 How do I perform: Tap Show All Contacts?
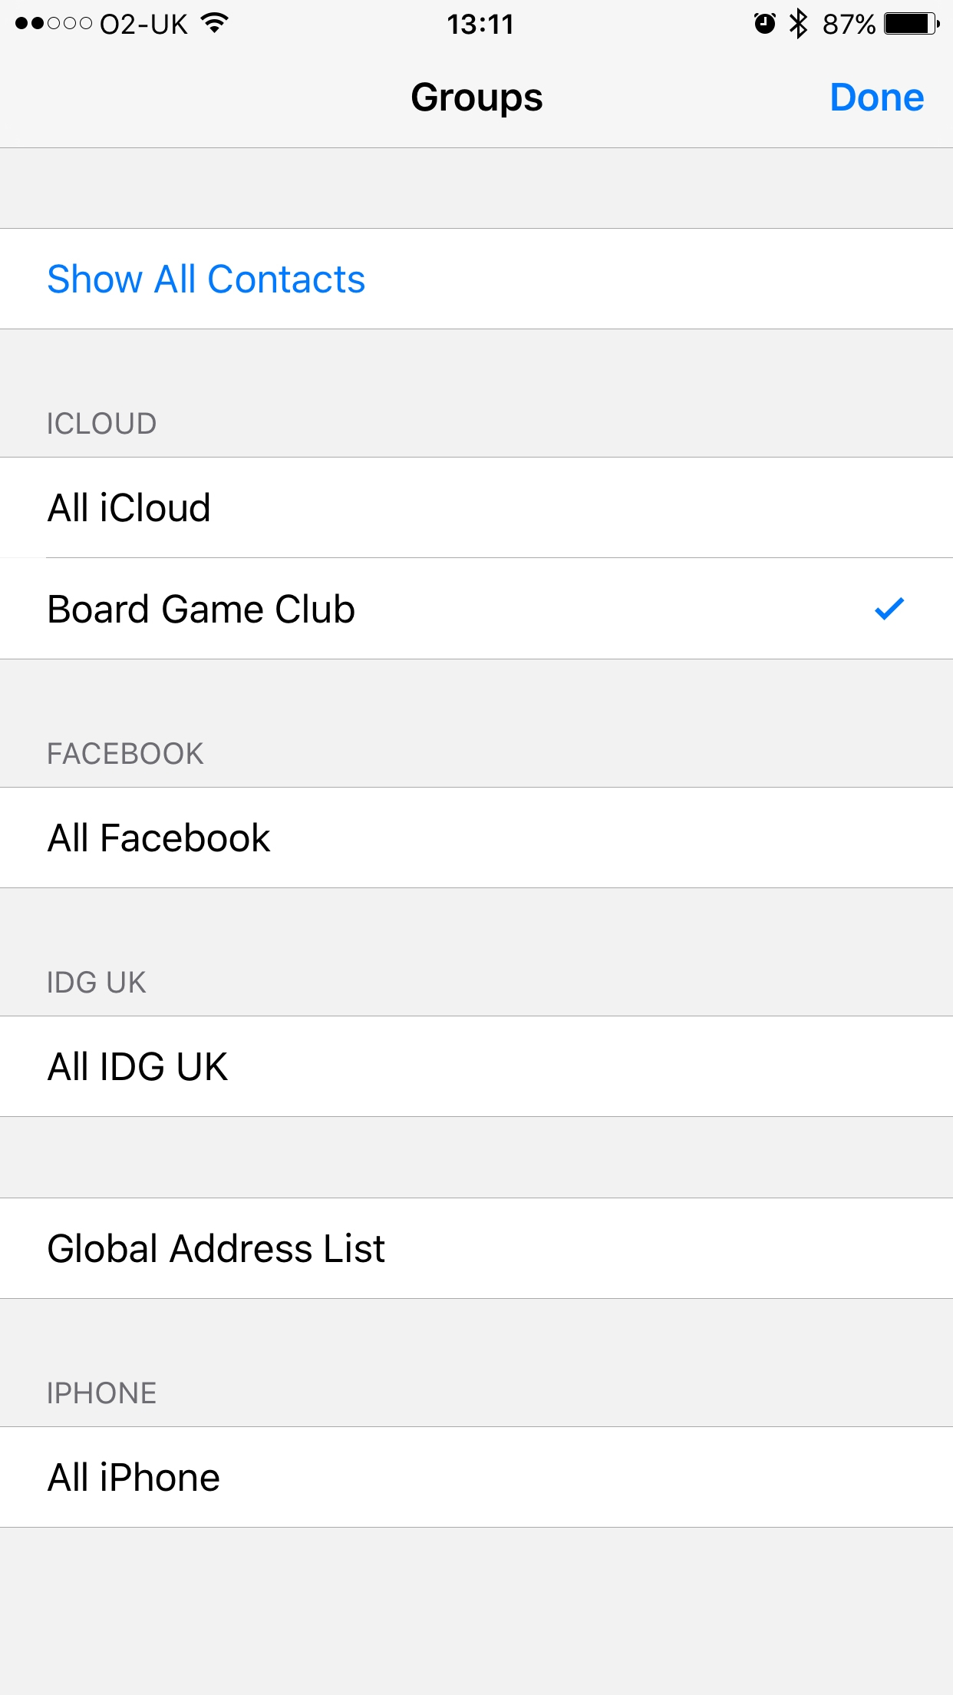206,279
